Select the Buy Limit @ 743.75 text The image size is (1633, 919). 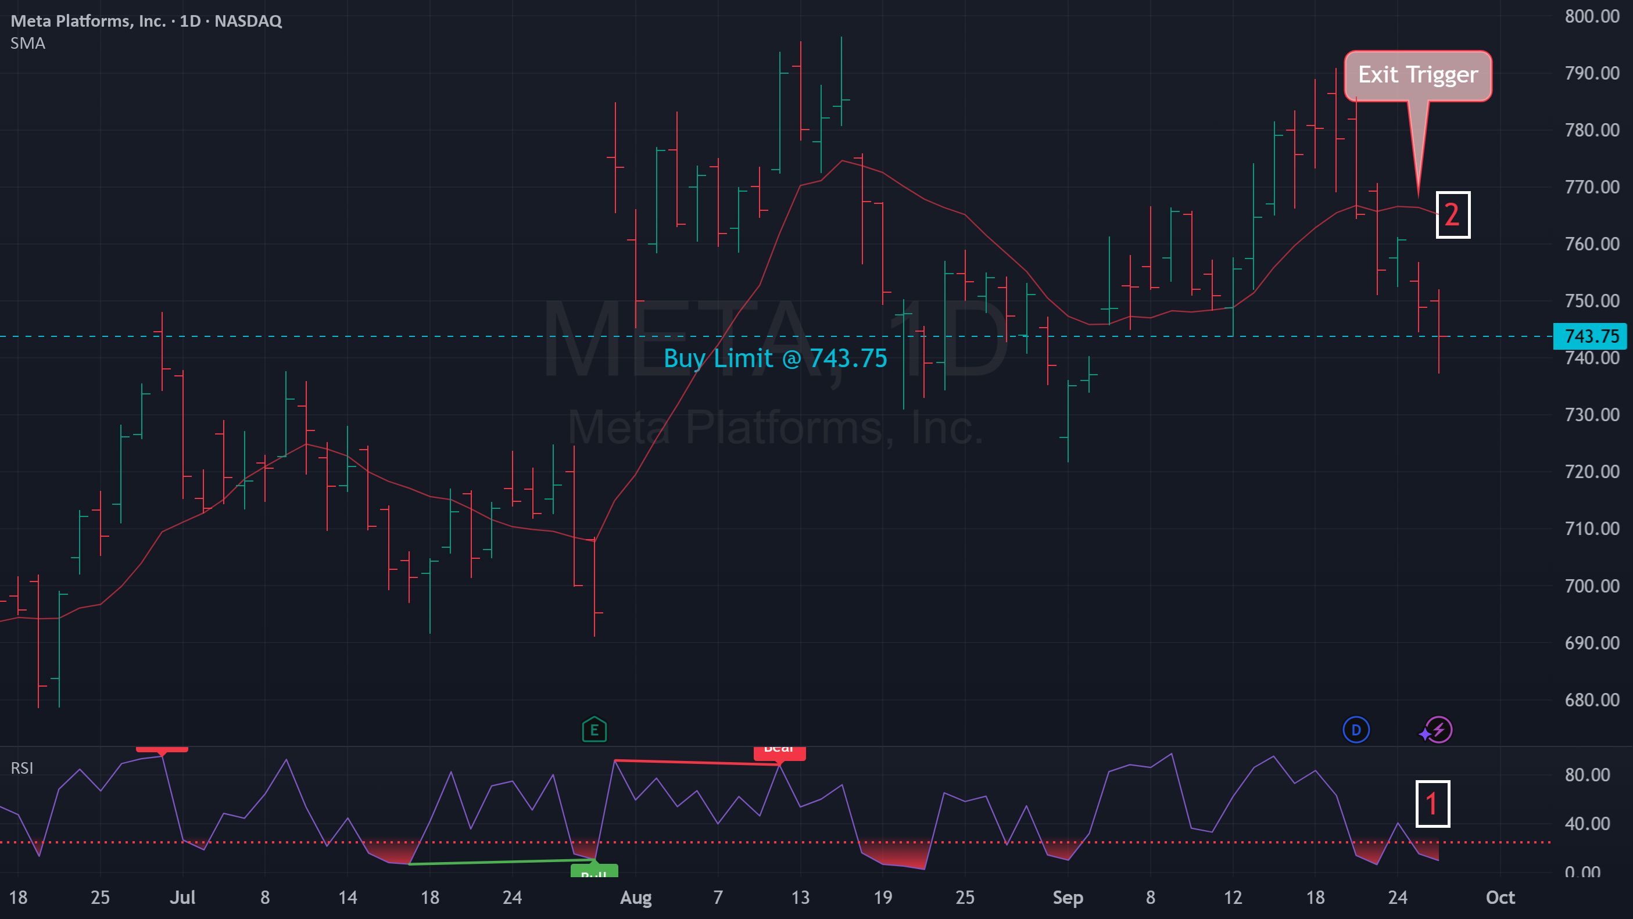pyautogui.click(x=775, y=359)
